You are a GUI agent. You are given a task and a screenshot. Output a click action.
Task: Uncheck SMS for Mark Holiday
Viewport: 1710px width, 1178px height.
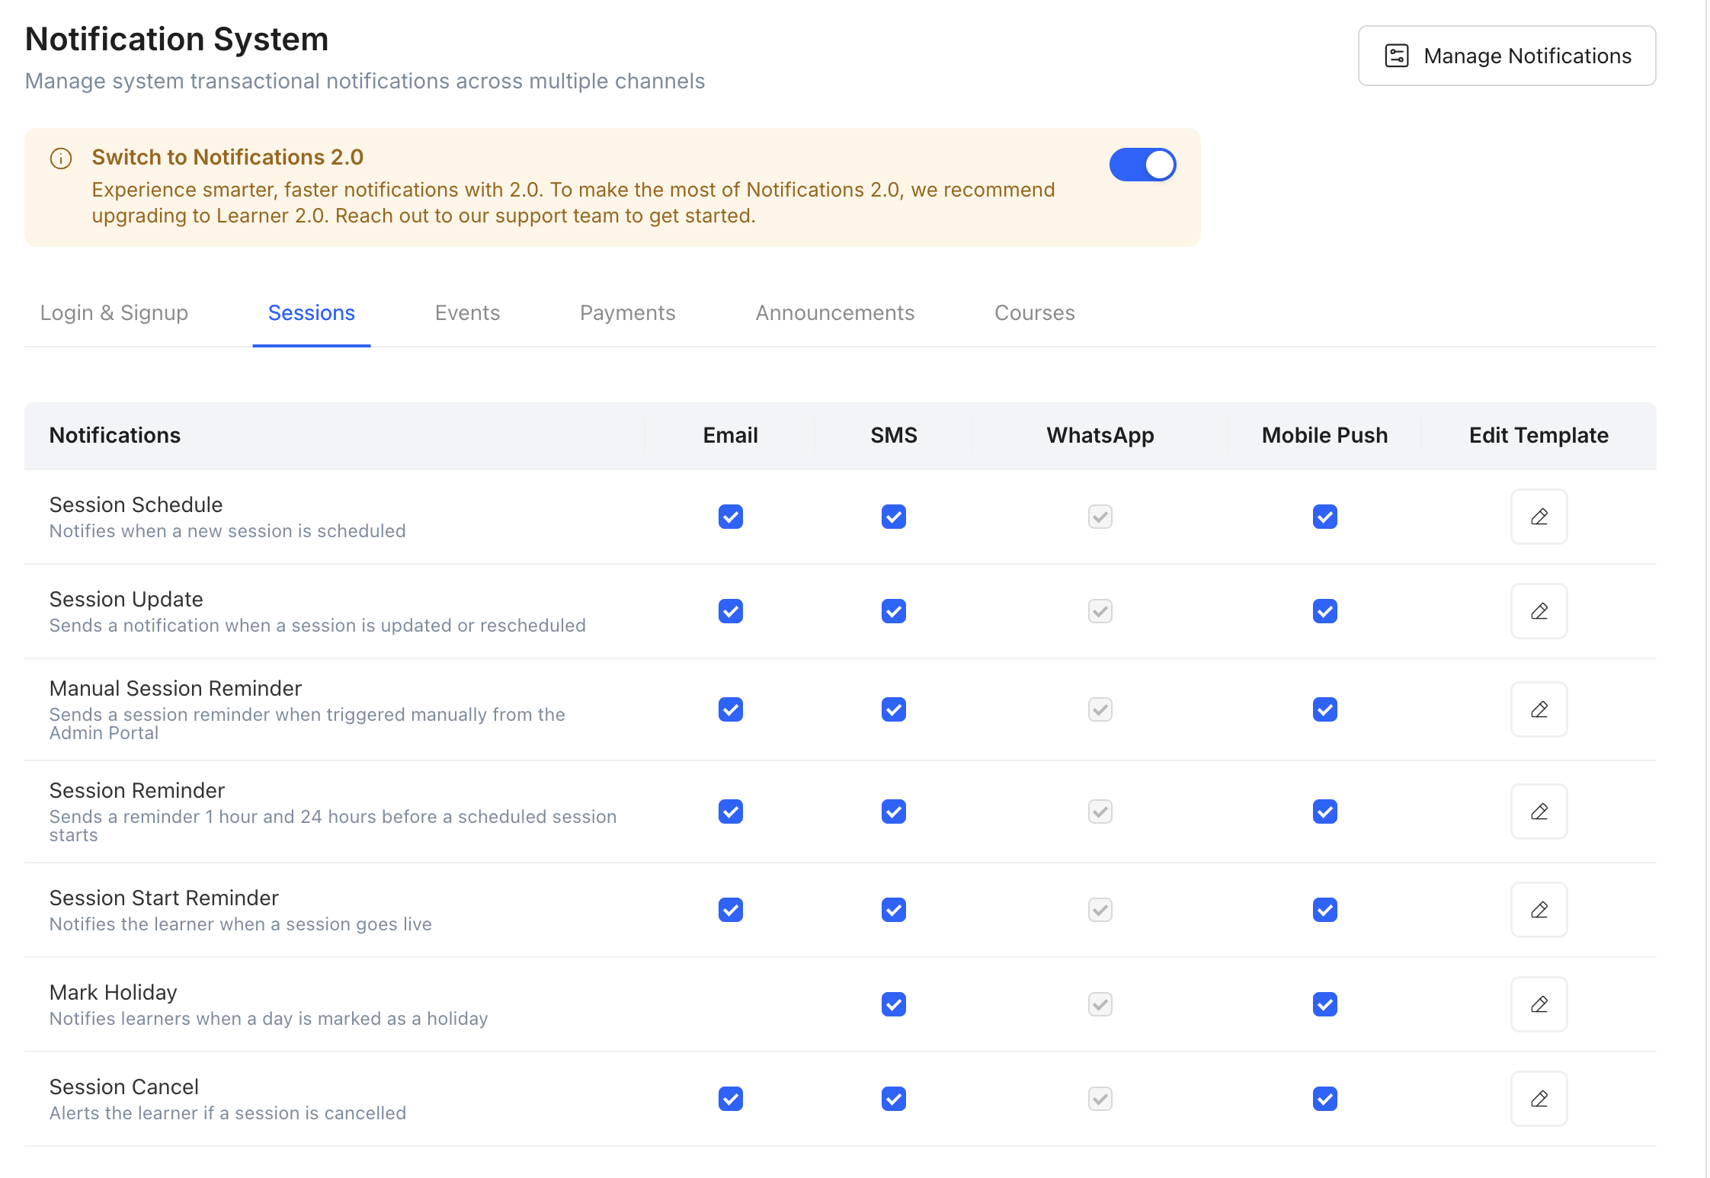coord(894,1004)
